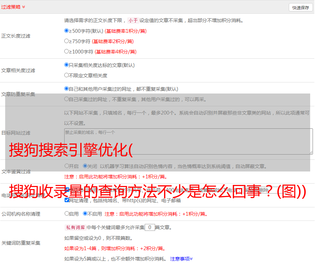Image resolution: width=315 pixels, height=265 pixels.
Task: Click the red text 基础费率2积分/篇
Action: point(113,41)
